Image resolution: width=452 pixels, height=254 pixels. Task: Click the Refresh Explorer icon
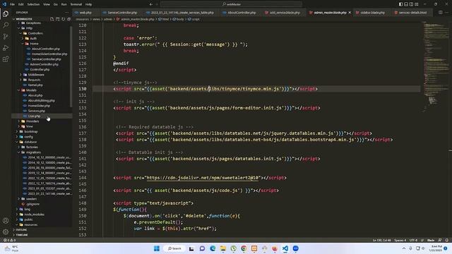63,19
